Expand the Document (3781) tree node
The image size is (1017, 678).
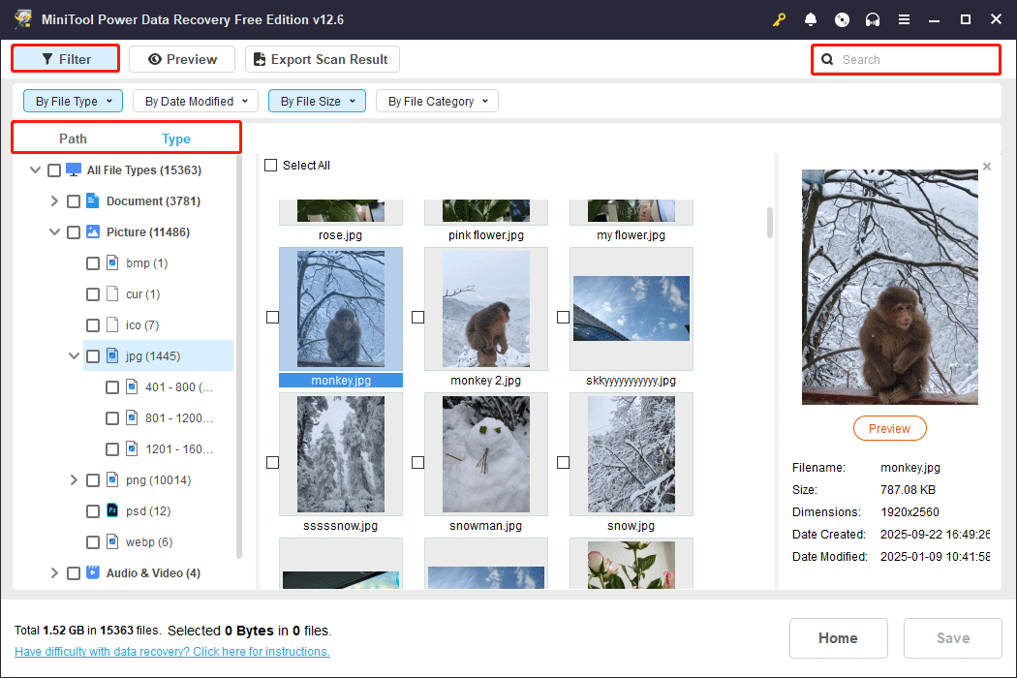[54, 200]
